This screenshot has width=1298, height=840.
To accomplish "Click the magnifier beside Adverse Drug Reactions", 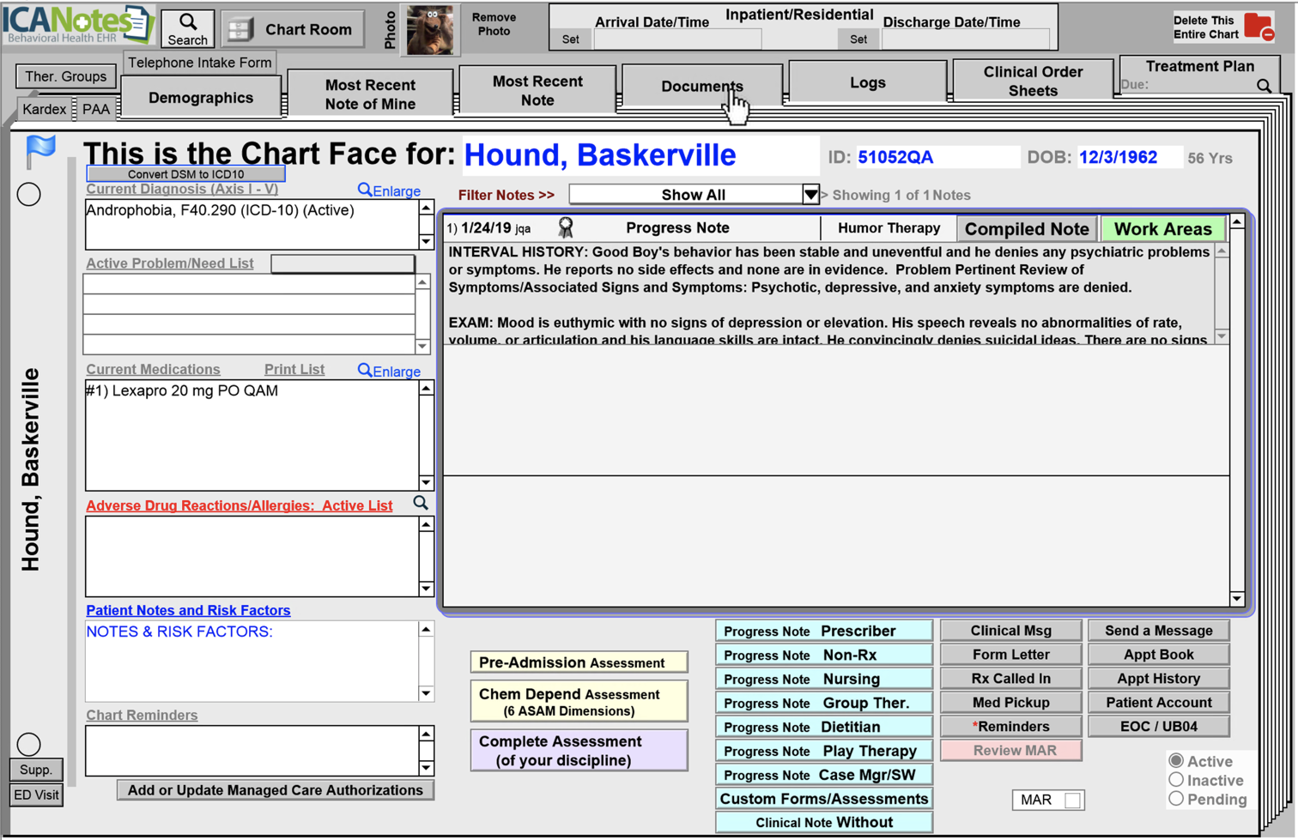I will (x=421, y=503).
